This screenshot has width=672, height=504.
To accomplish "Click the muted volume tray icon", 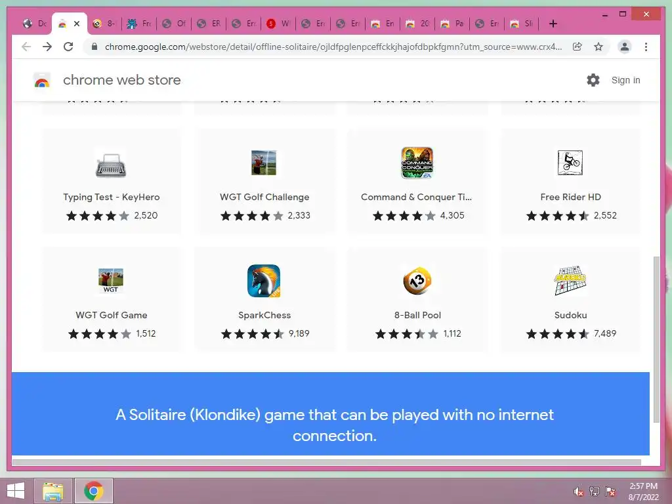I will click(x=579, y=492).
